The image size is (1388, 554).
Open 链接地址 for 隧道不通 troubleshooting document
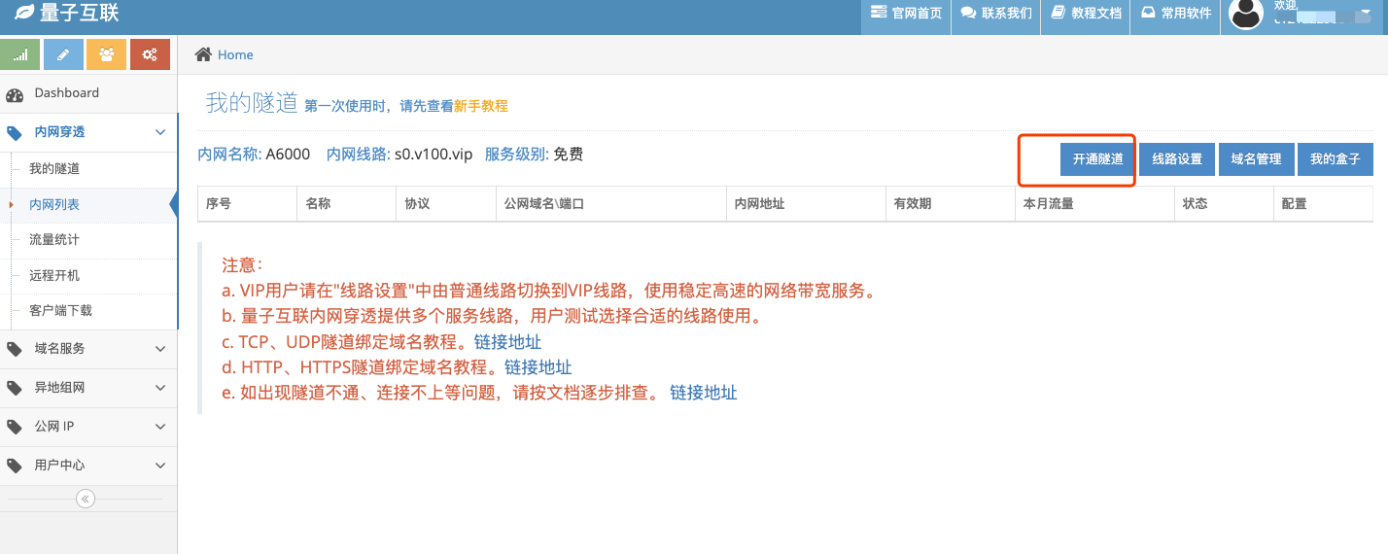pos(704,393)
